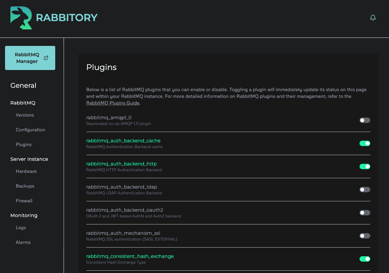Viewport: 389px width, 273px height.
Task: Enable the rabbitmq_auth_backend_ldap plugin
Action: pyautogui.click(x=365, y=190)
